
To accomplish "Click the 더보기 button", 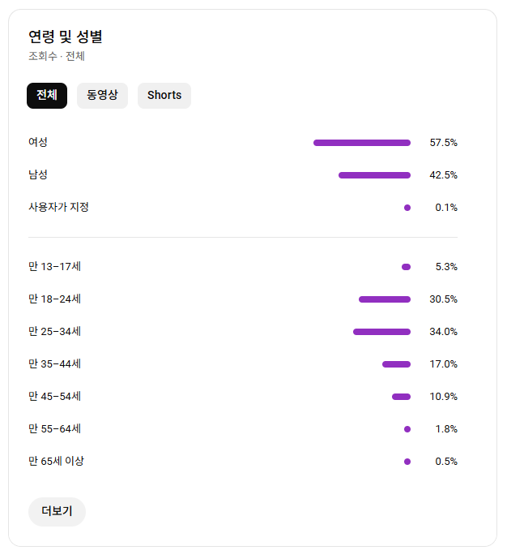I will pos(57,512).
